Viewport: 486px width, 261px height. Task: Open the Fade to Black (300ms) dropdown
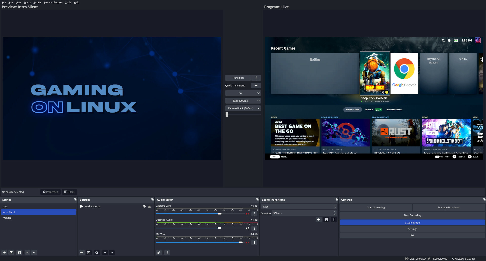point(258,108)
